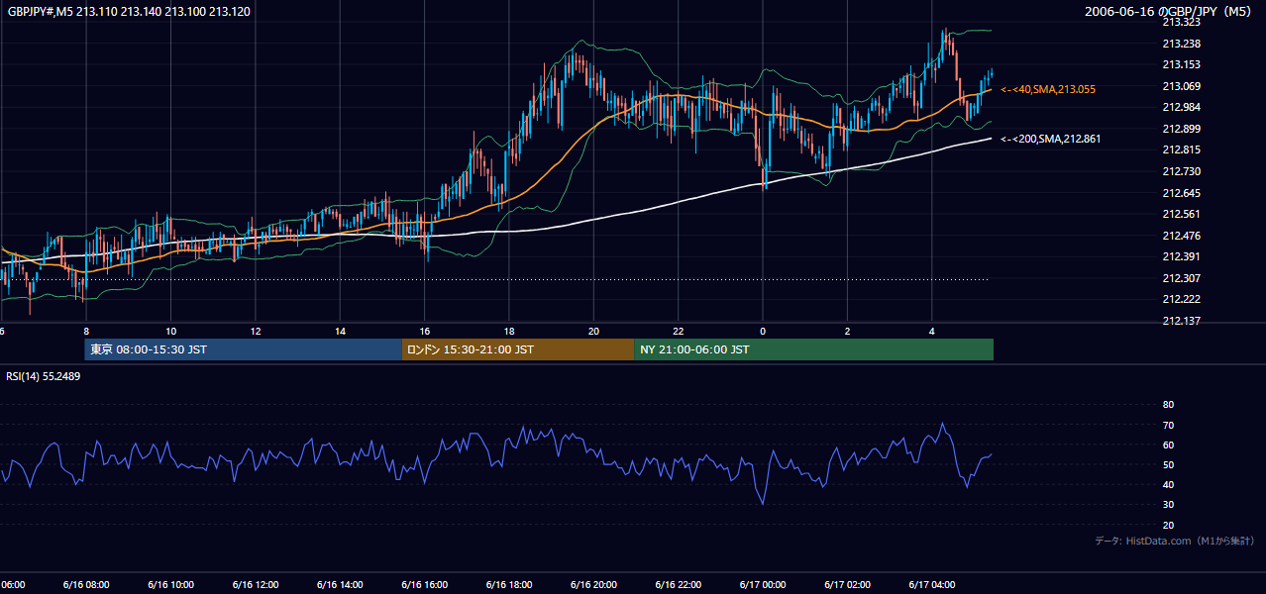
Task: Click price level 213.238 on axis
Action: [1181, 44]
